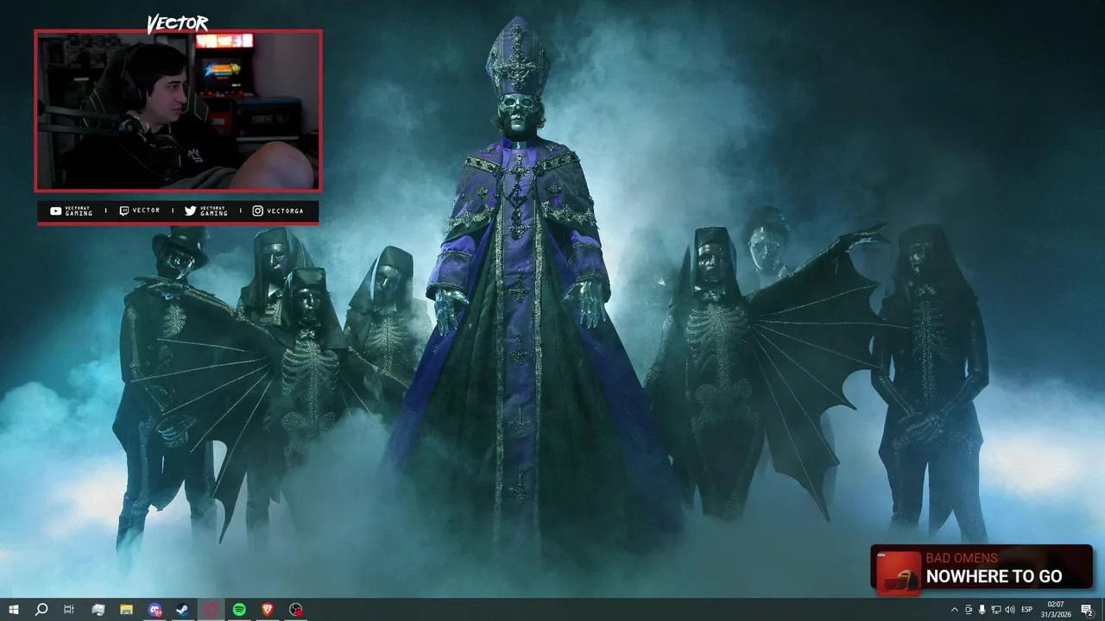Switch to the Opera GX browser
1105x621 pixels.
(212, 610)
